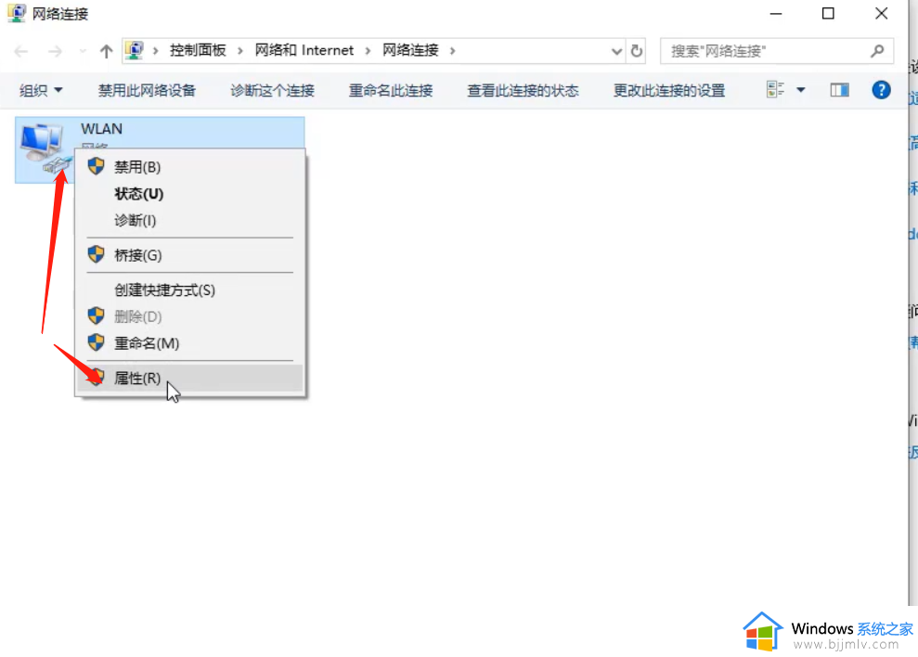Open recent locations dropdown arrow
Screen dimensions: 918x657
click(x=83, y=52)
